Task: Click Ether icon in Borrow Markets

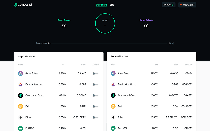Action: [x=113, y=117]
